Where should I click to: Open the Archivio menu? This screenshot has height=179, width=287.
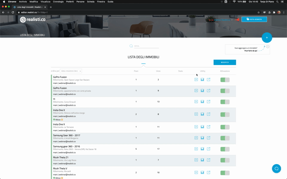click(23, 1)
